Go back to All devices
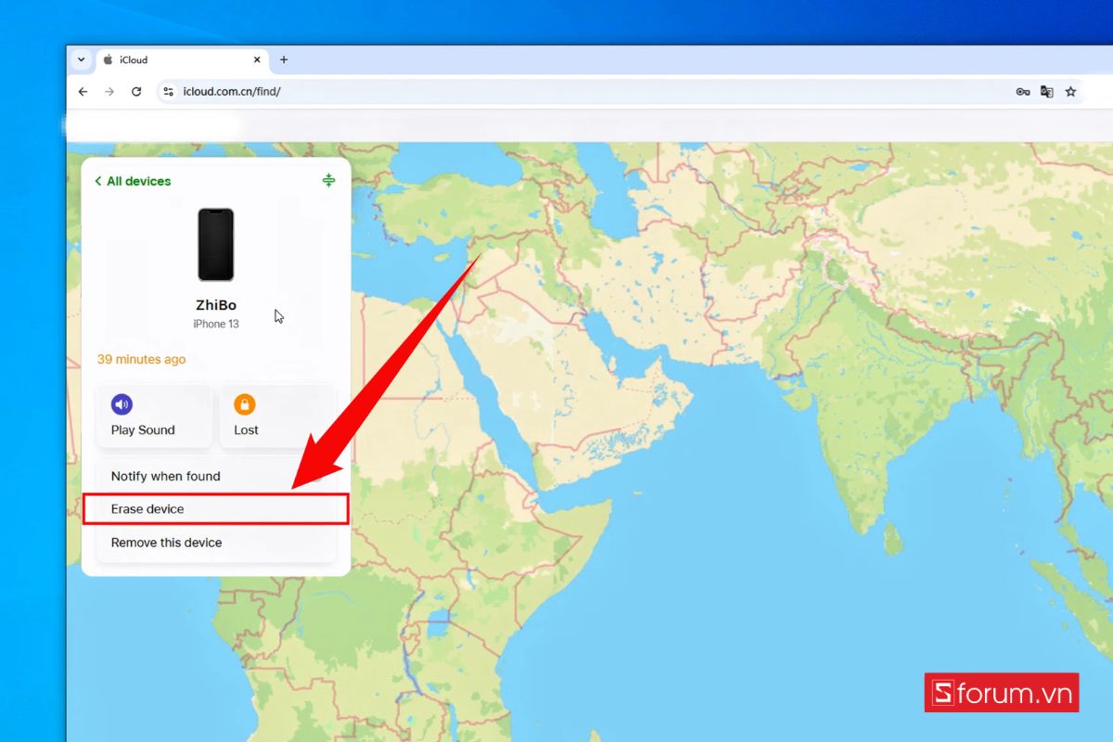This screenshot has height=742, width=1113. (133, 181)
